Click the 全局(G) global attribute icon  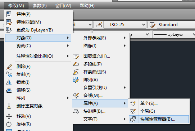[133, 111]
